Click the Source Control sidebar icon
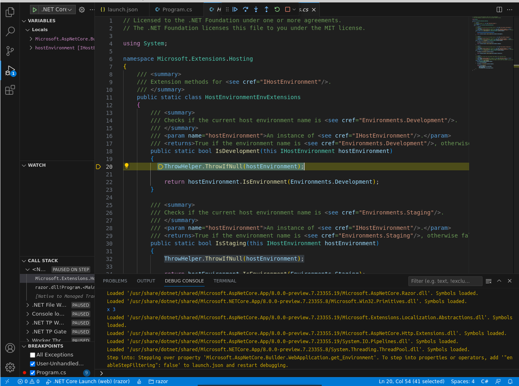This screenshot has width=519, height=386. pyautogui.click(x=10, y=51)
